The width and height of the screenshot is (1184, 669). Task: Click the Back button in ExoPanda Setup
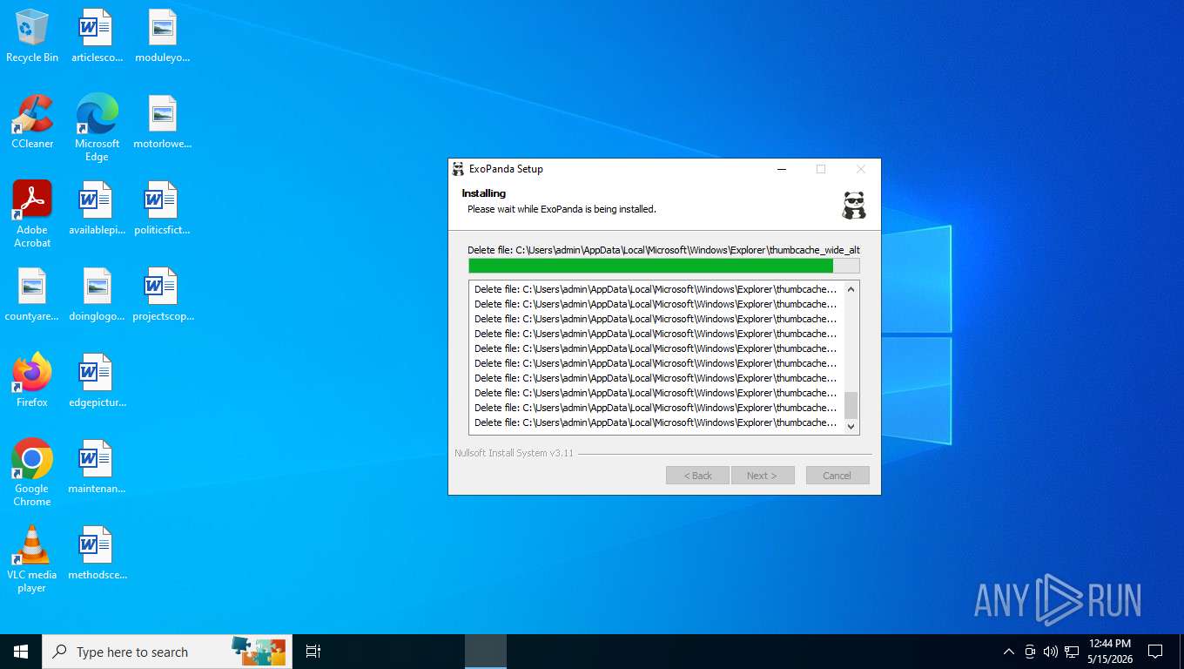[x=697, y=476]
